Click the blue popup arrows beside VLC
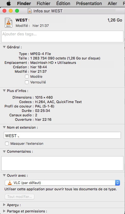The image size is (125, 214). 117,183
